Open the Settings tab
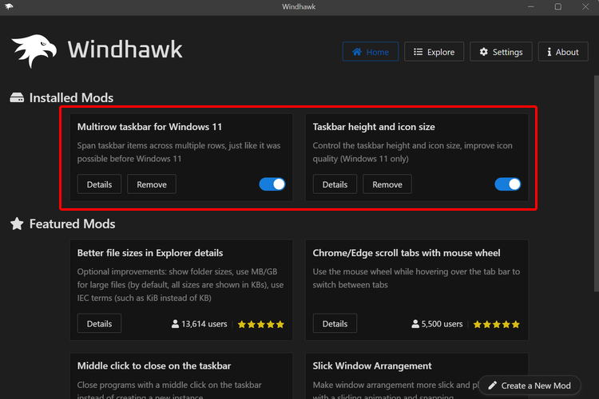This screenshot has height=399, width=599. tap(501, 52)
